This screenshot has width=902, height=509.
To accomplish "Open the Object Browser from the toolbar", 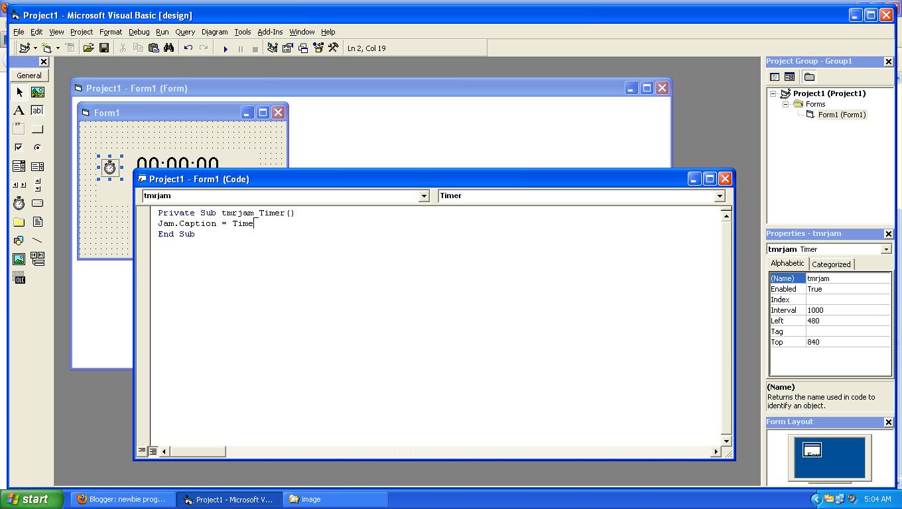I will pos(318,48).
